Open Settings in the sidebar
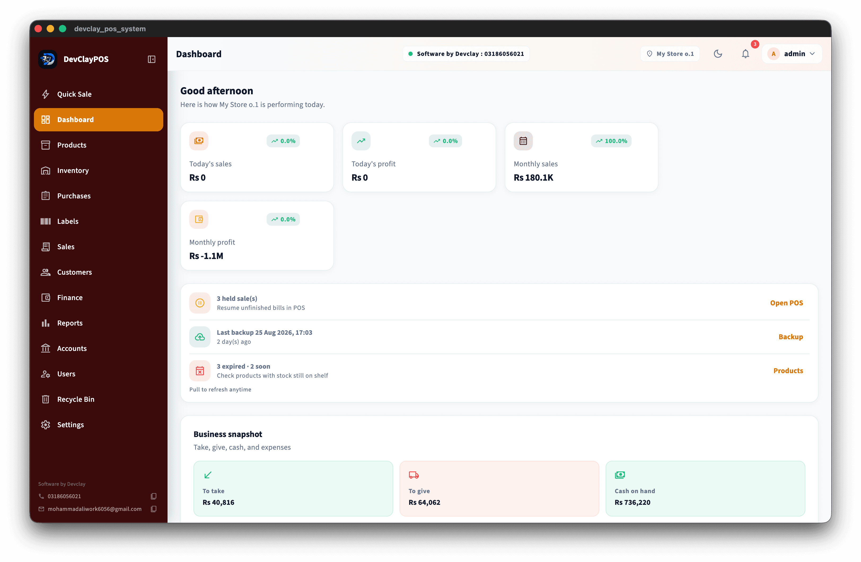The height and width of the screenshot is (562, 861). 98,425
